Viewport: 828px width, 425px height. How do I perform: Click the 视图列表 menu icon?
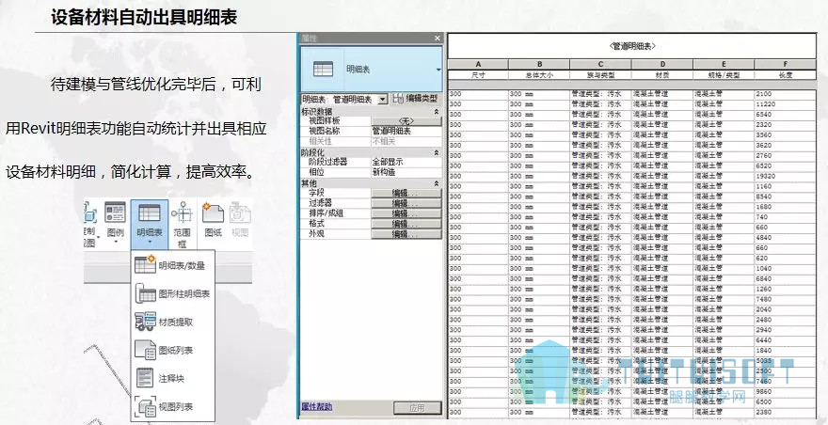tap(145, 406)
